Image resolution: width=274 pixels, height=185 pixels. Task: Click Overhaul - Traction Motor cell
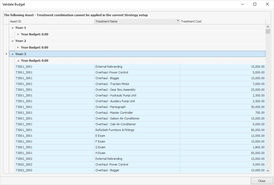[137, 84]
